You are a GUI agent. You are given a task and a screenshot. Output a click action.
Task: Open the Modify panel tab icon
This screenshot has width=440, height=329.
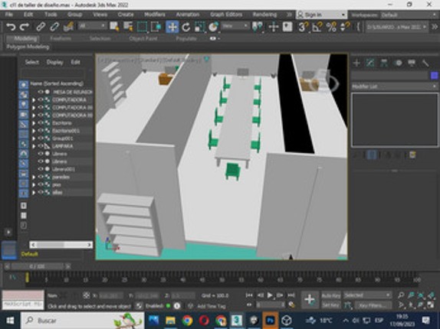pyautogui.click(x=370, y=63)
